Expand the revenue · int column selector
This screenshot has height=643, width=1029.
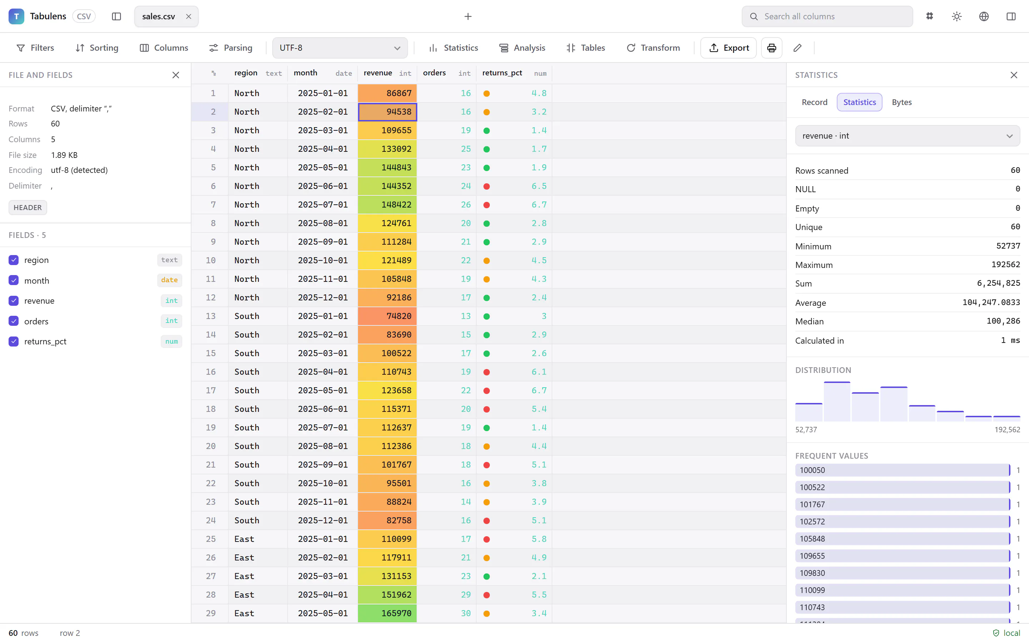(908, 136)
